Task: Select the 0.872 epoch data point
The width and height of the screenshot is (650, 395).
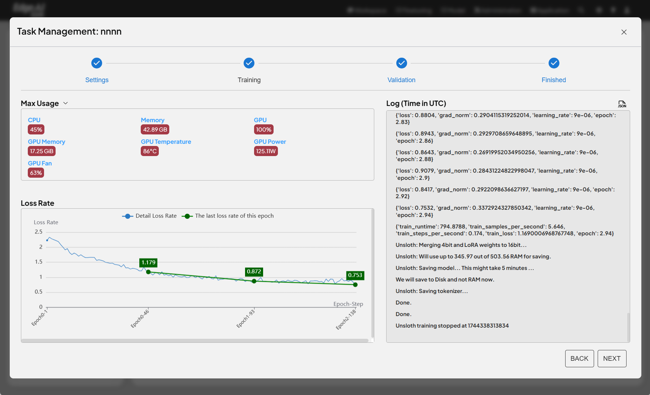Action: click(x=254, y=281)
